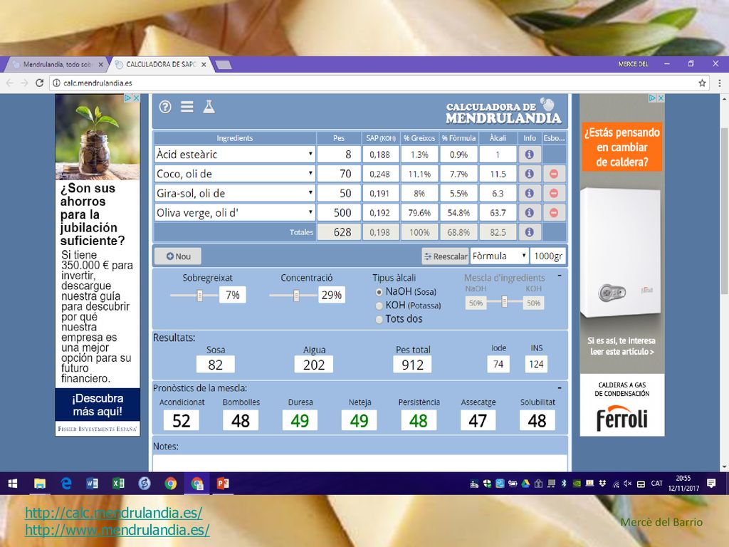Click the Sobregreixat 7% value field
This screenshot has width=729, height=547.
click(233, 295)
